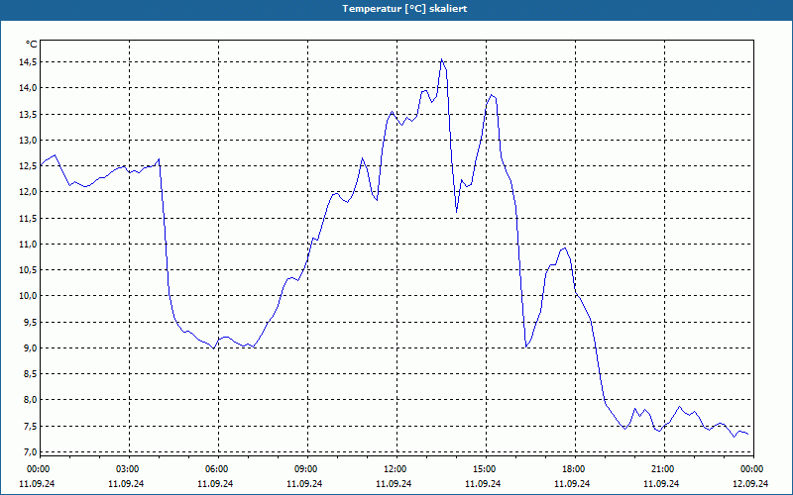Select the 14,5 y-axis label

[28, 62]
